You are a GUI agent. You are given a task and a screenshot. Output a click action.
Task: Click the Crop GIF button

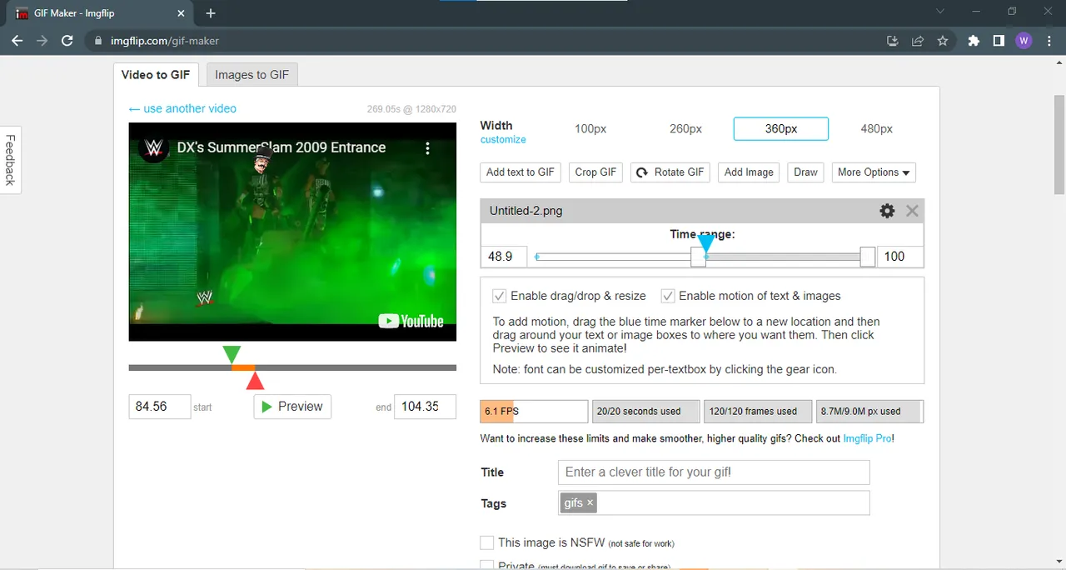595,172
